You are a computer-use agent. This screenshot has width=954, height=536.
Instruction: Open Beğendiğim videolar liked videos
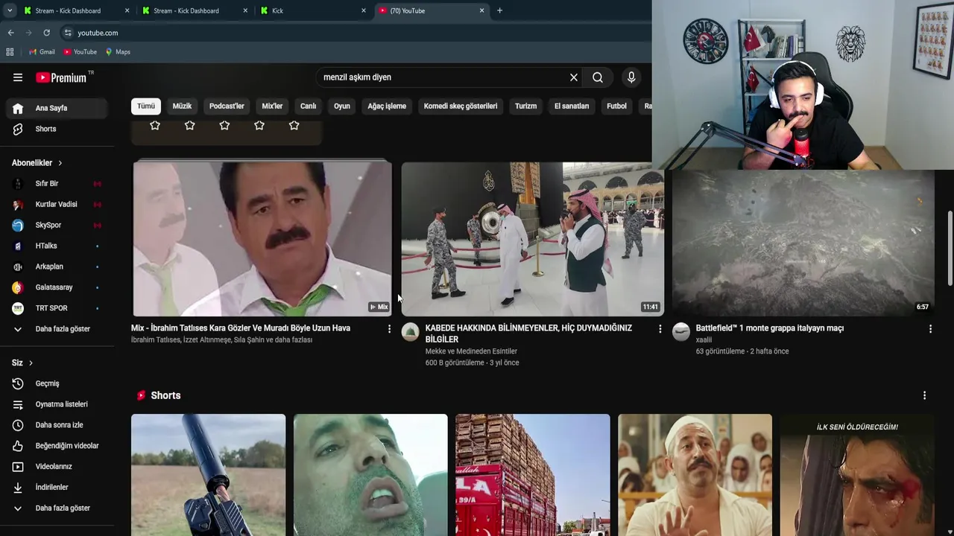[x=58, y=446]
